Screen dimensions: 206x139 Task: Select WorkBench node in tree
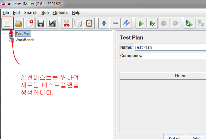(25, 40)
